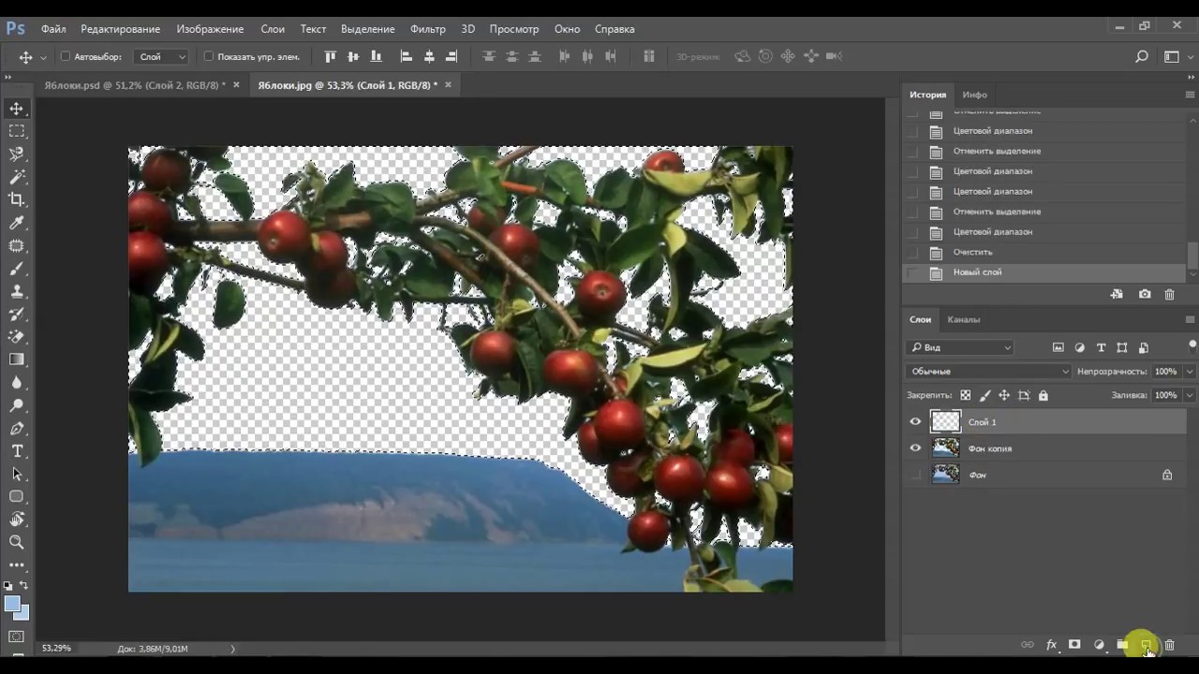The width and height of the screenshot is (1199, 674).
Task: Enable the Автовыбор checkbox
Action: tap(66, 57)
